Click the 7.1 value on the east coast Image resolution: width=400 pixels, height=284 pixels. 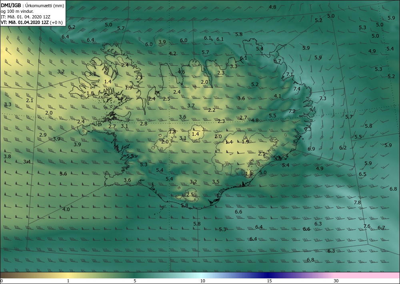click(290, 75)
